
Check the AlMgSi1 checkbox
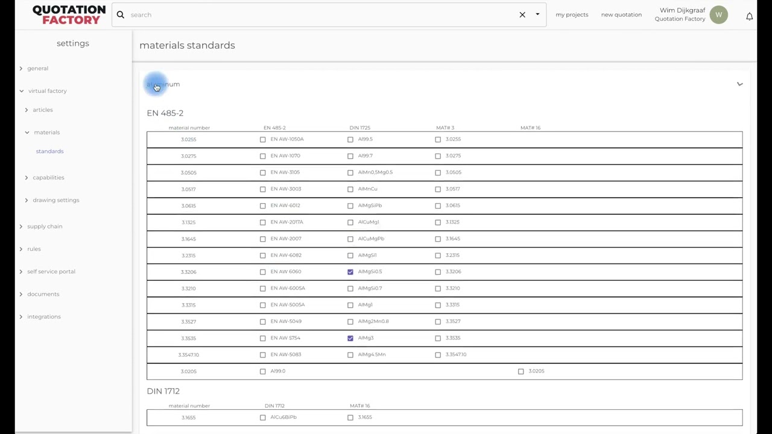pyautogui.click(x=350, y=256)
